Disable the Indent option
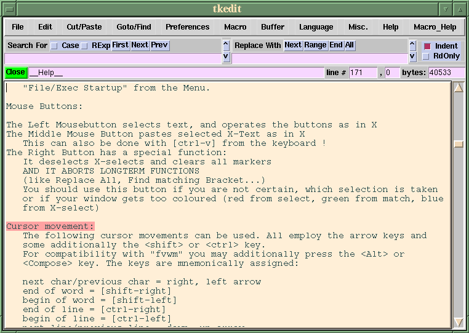Image resolution: width=469 pixels, height=333 pixels. coord(427,46)
